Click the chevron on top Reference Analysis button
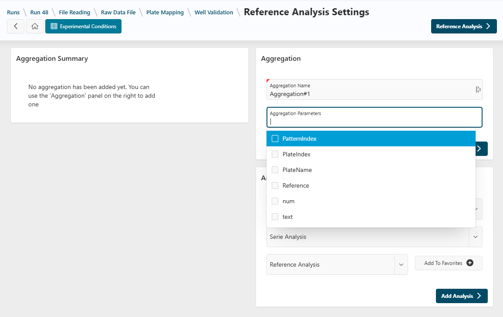Viewport: 503px width, 317px height. pos(488,26)
